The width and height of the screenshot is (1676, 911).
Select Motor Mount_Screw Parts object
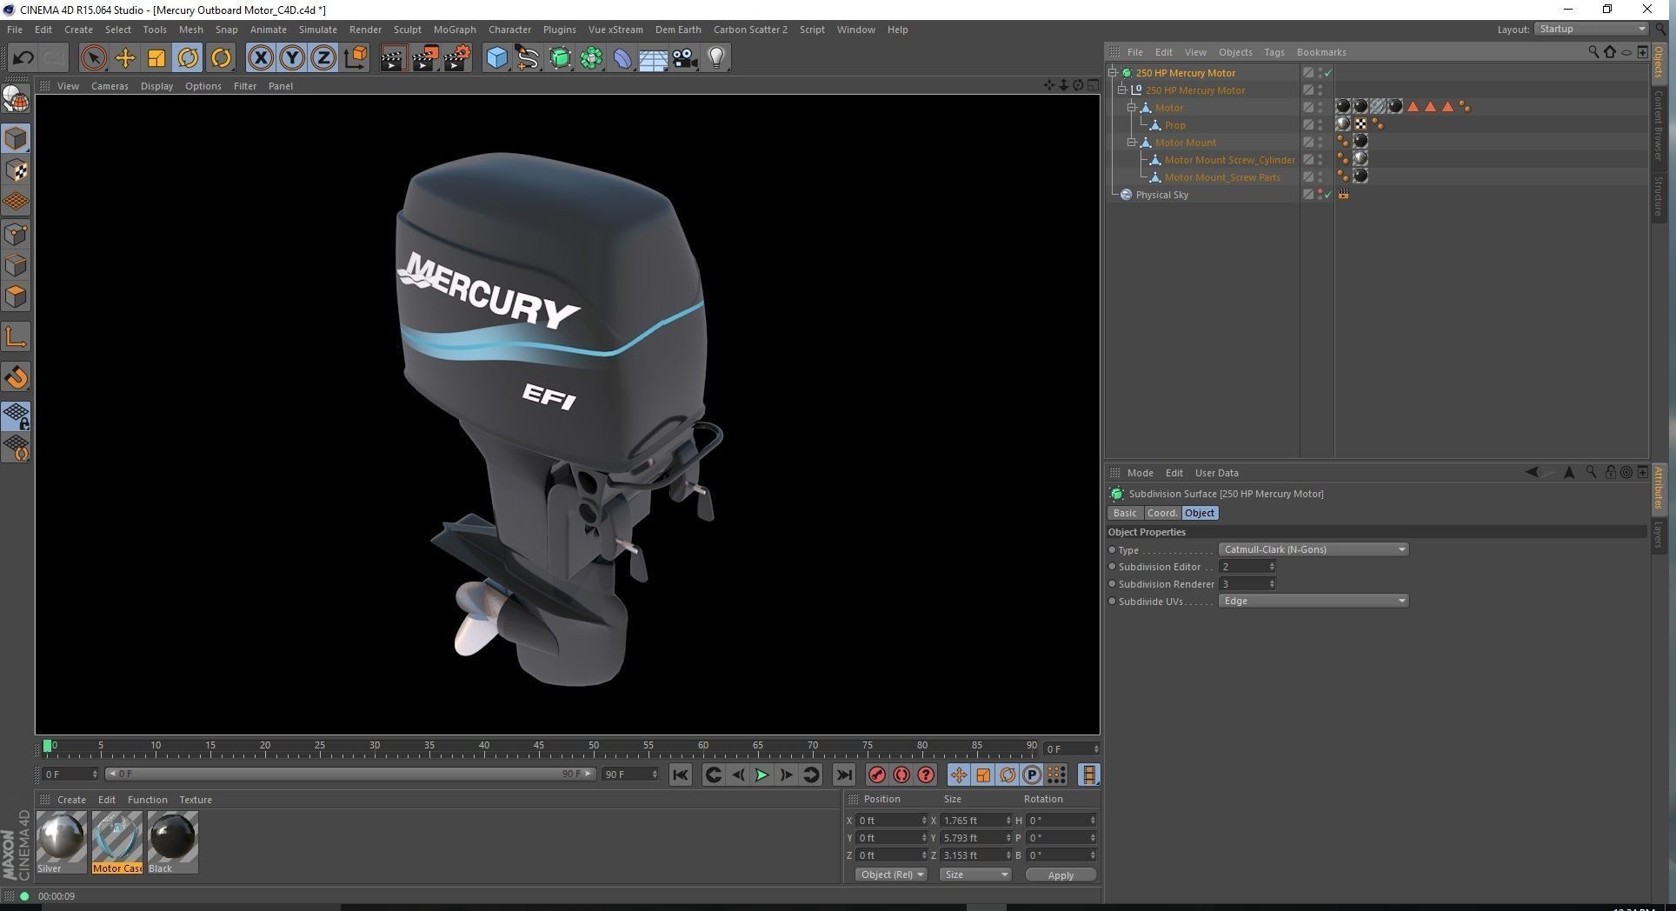pos(1222,177)
